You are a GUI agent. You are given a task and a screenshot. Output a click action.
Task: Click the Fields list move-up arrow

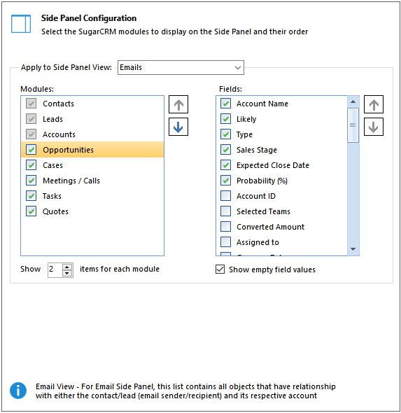(374, 104)
